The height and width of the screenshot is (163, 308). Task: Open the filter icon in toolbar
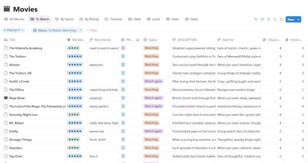tap(256, 19)
